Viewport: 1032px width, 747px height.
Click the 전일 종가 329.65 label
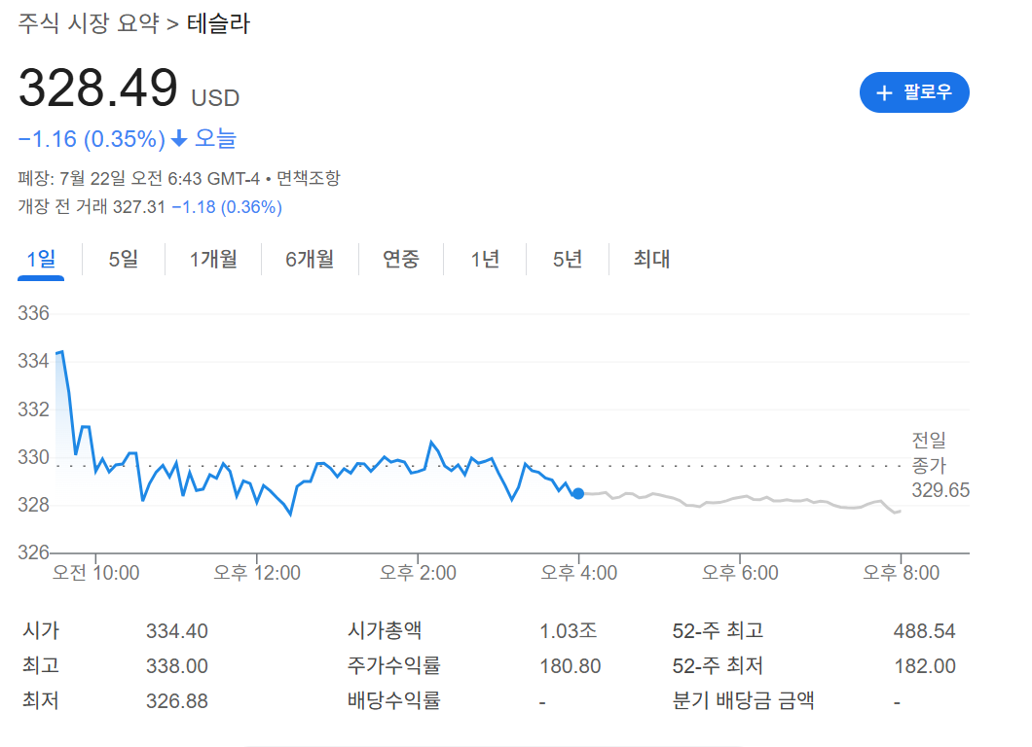(940, 465)
